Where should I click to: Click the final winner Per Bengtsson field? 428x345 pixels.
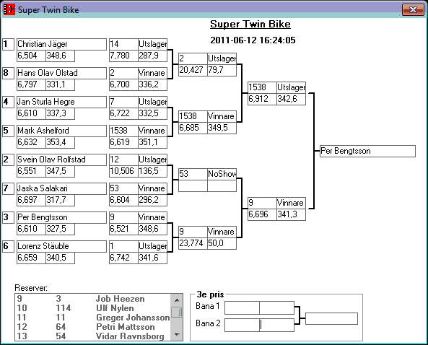pos(367,152)
